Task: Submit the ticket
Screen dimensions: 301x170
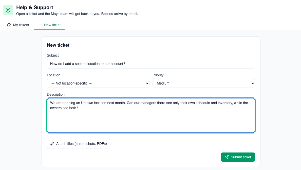Action: pyautogui.click(x=238, y=157)
